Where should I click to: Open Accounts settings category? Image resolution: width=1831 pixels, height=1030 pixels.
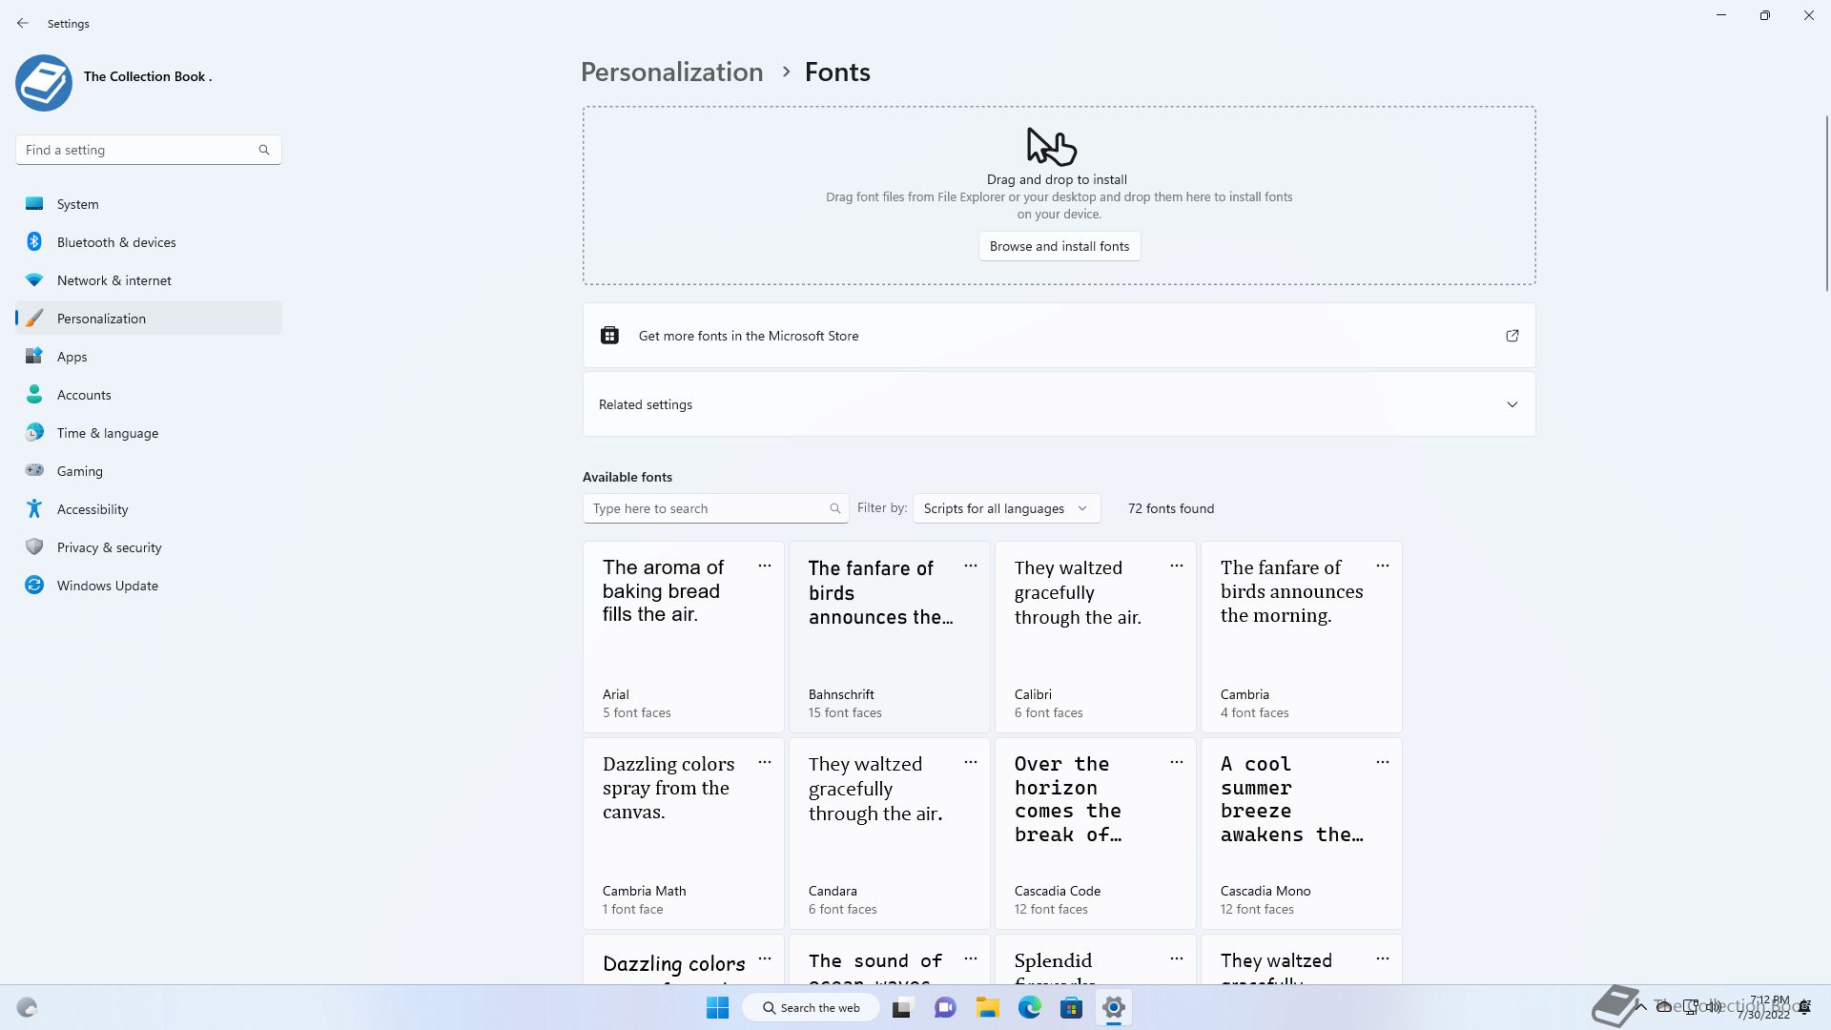149,395
